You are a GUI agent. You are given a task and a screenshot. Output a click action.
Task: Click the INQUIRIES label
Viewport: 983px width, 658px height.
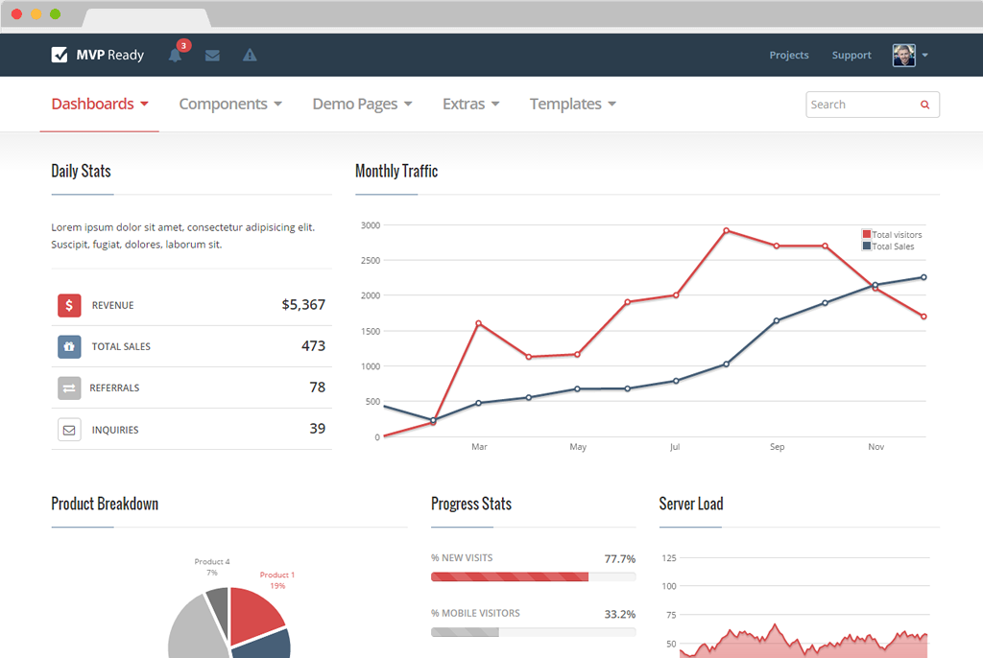115,430
